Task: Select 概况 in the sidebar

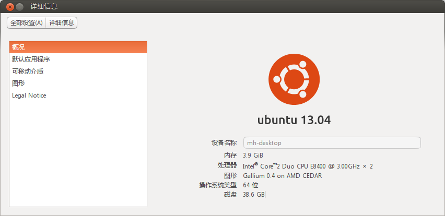Action: click(78, 47)
